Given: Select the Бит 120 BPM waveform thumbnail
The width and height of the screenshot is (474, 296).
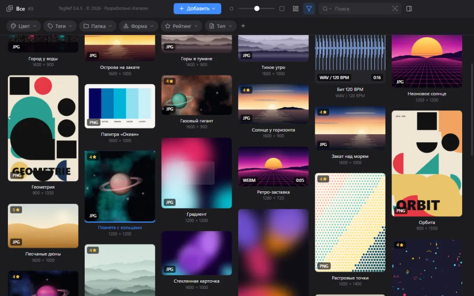Looking at the screenshot, I should [350, 59].
